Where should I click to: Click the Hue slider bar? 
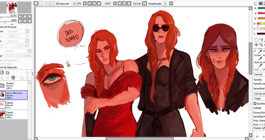point(261,24)
